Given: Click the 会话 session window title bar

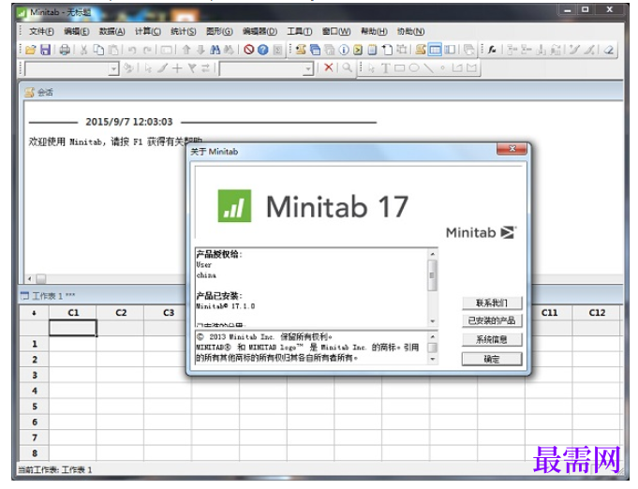Looking at the screenshot, I should coord(321,93).
